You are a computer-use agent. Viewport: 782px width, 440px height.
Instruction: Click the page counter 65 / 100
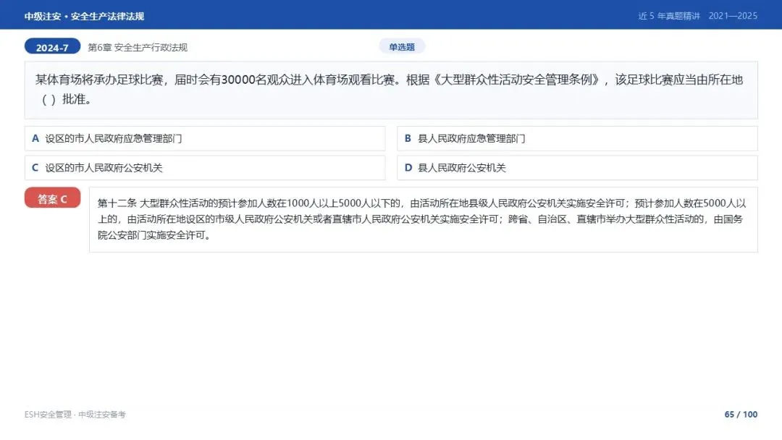click(x=741, y=414)
